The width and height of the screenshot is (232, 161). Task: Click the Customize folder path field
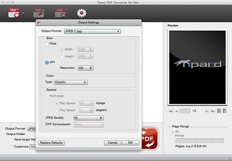pos(33,147)
